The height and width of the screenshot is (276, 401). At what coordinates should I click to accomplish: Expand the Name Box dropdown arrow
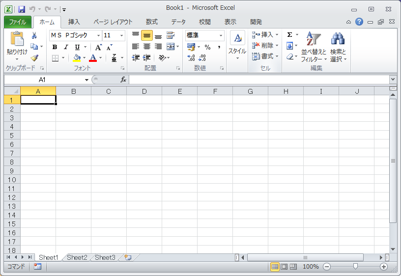coord(86,80)
